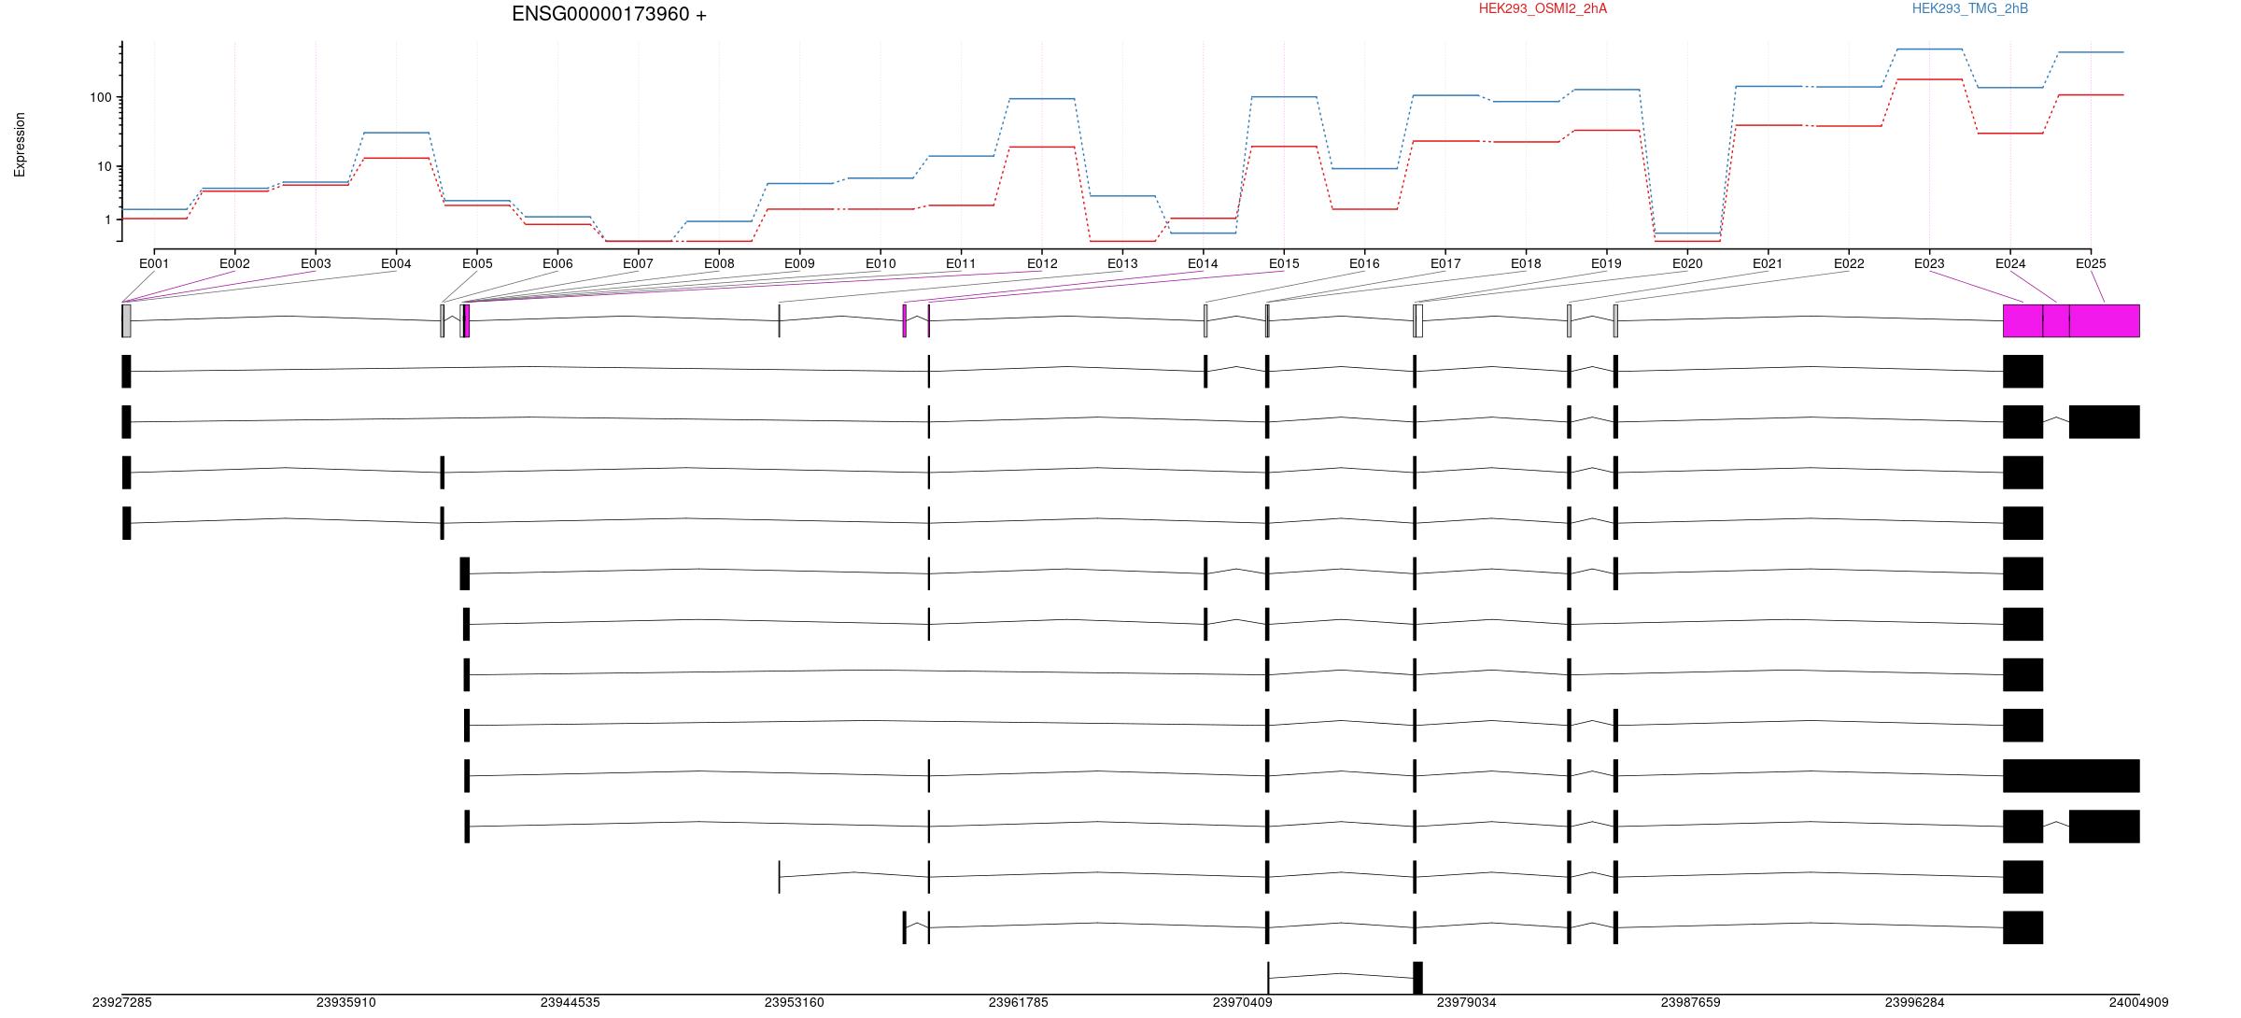The height and width of the screenshot is (1018, 2241).
Task: Click genomic coordinate 23996284
Action: (1914, 1002)
